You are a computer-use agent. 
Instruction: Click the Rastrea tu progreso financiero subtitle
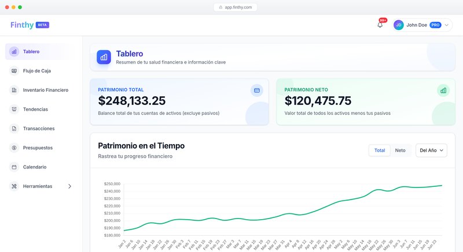coord(135,156)
